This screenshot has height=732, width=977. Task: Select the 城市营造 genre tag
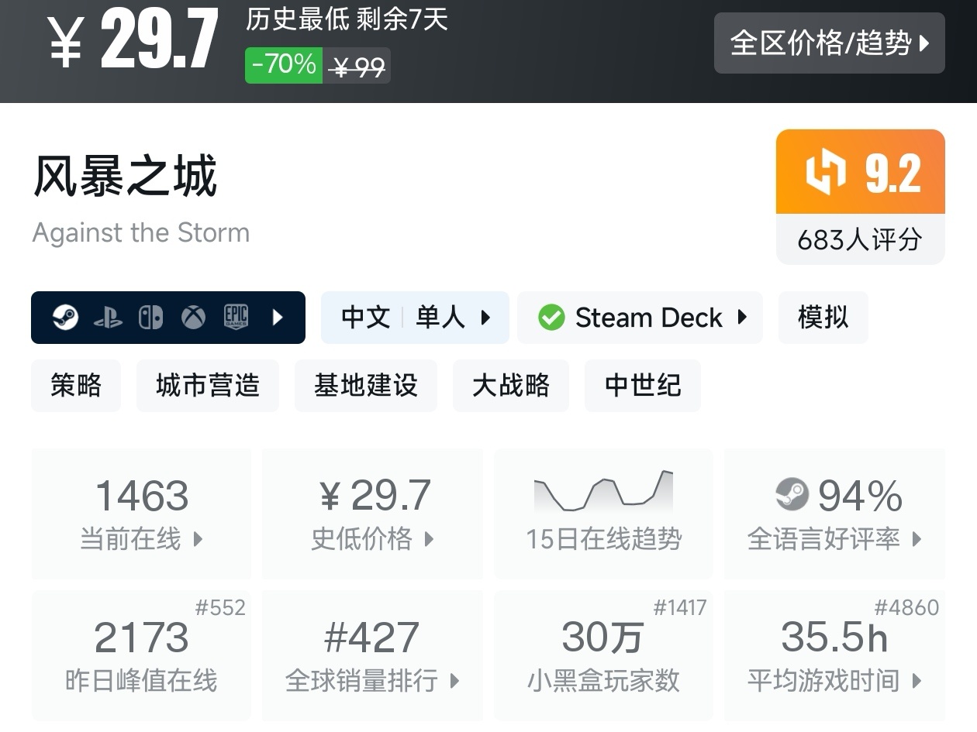click(x=207, y=385)
